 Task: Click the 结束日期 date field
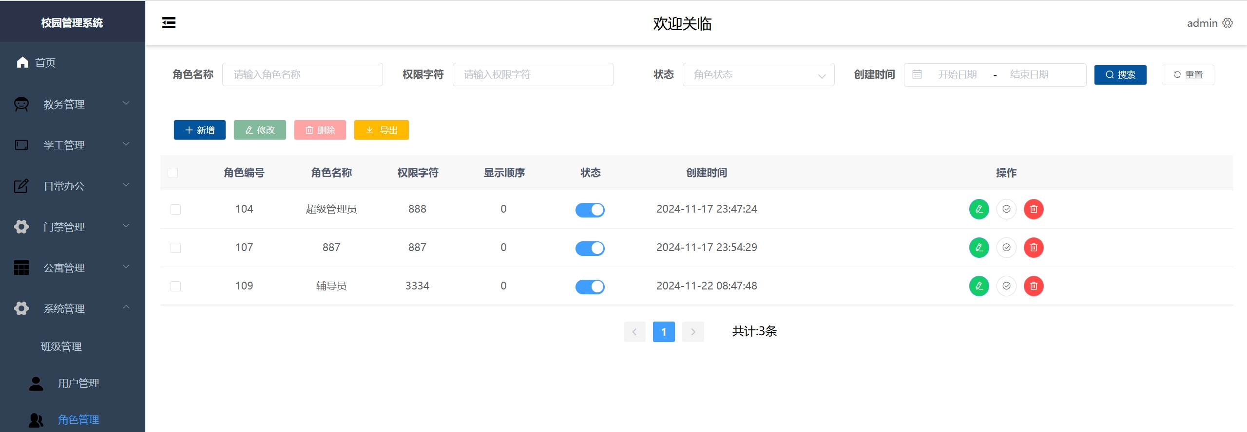(1029, 74)
